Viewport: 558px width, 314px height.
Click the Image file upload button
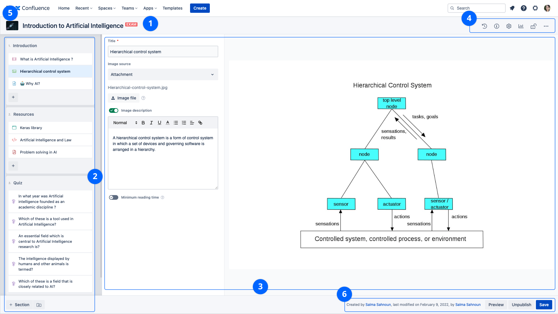(124, 98)
